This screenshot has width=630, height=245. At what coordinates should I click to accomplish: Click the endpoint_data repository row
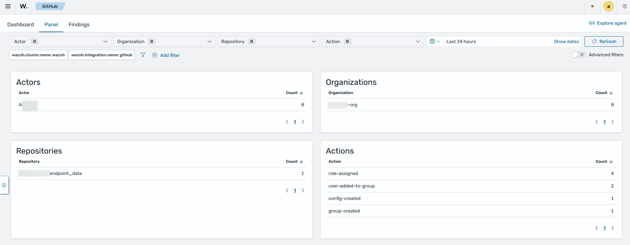(161, 173)
